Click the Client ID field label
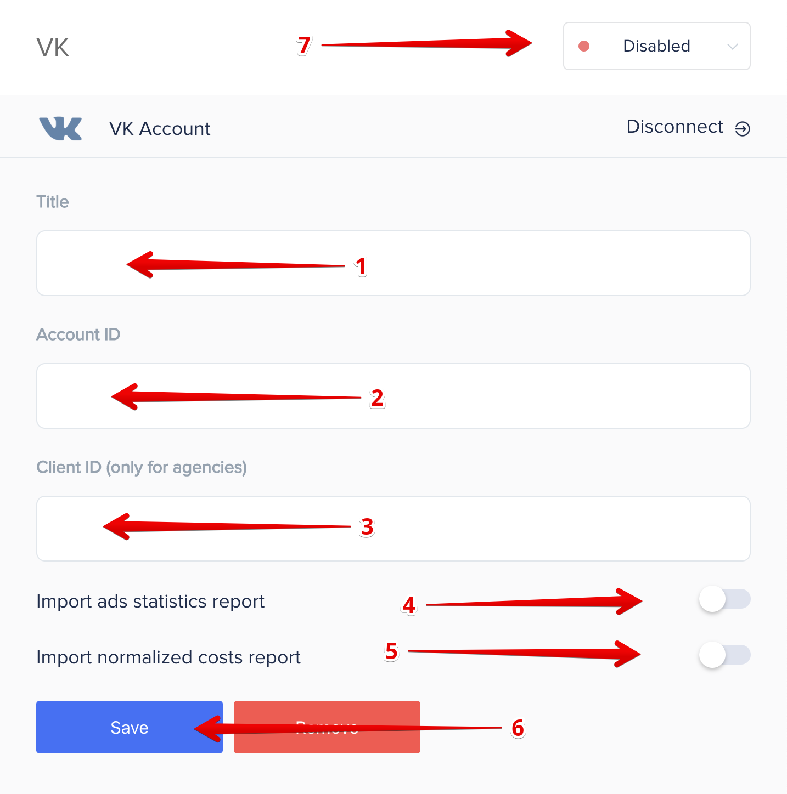 click(x=142, y=467)
